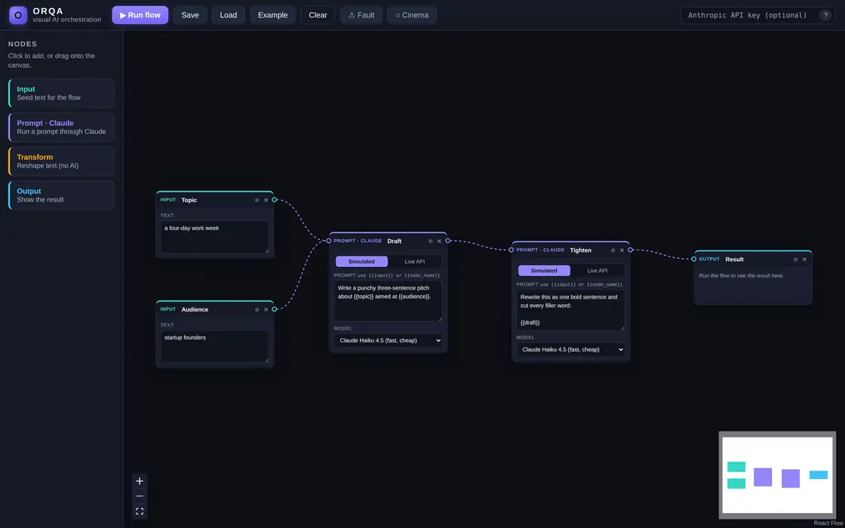
Task: Save the current flow
Action: tap(190, 15)
